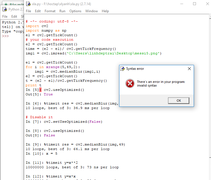Viewport: 211px width, 180px height.
Task: Click OK in the Syntax error dialog
Action: coord(179,101)
